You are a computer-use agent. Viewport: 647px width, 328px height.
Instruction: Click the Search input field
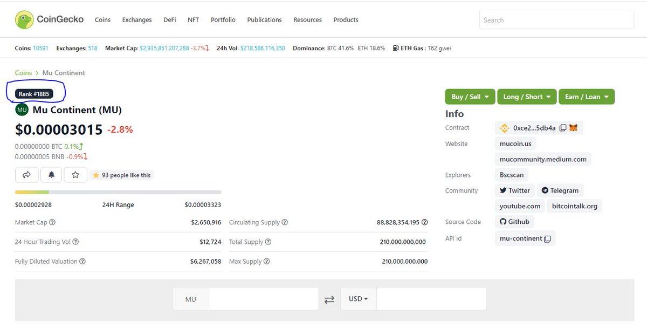coord(556,20)
